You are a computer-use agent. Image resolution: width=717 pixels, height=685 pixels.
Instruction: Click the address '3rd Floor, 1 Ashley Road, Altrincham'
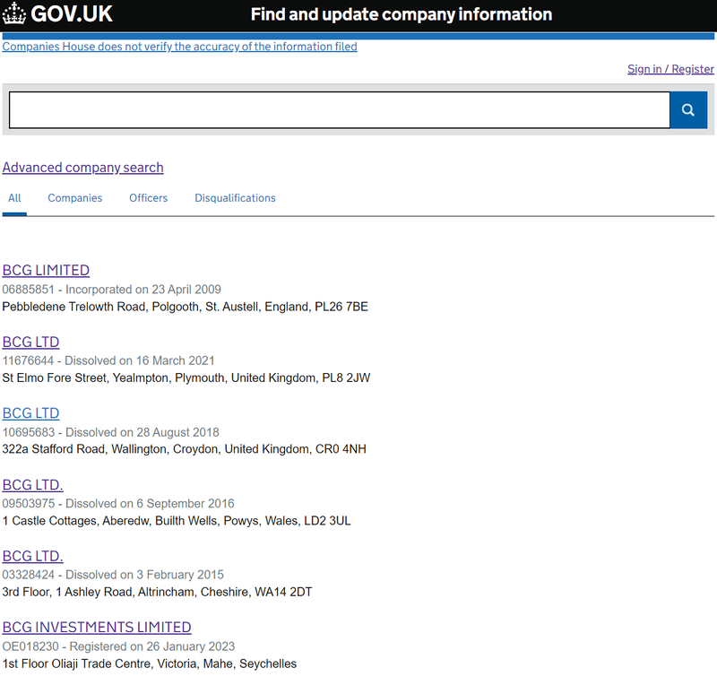click(99, 592)
